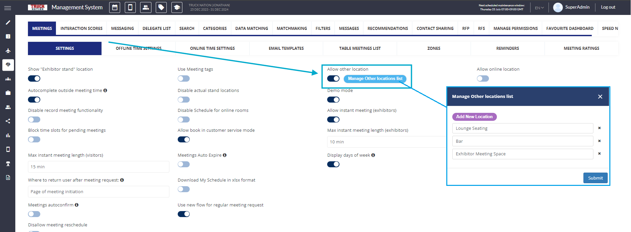Remove the Bar location entry
The image size is (631, 232).
(599, 141)
